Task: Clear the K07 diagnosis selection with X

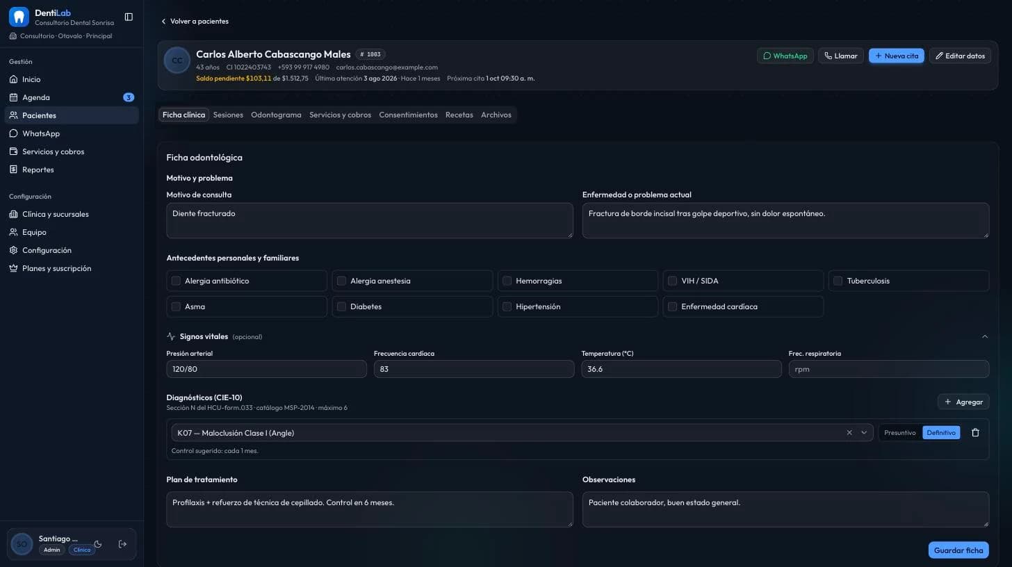Action: click(849, 432)
